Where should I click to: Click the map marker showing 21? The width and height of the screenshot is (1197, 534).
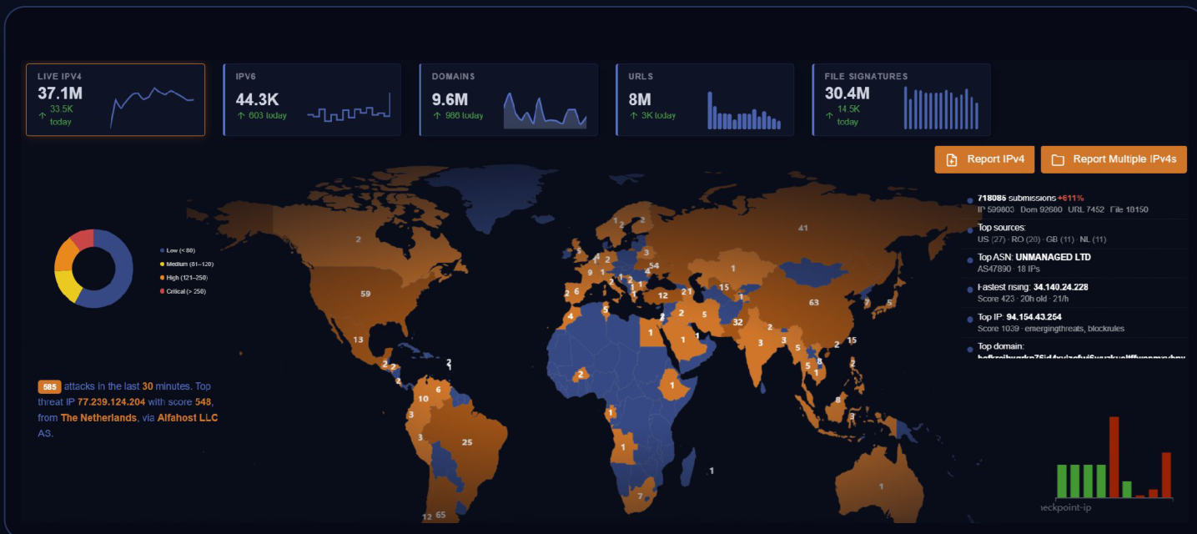point(687,292)
